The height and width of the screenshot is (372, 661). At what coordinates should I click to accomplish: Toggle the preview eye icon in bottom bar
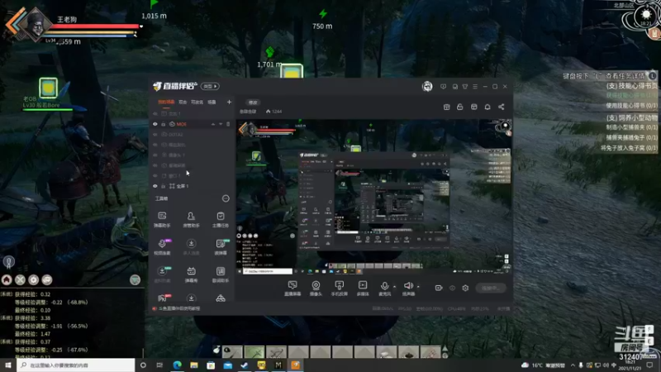click(452, 288)
